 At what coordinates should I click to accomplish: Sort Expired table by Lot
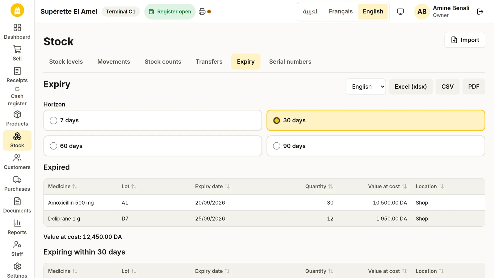tap(129, 187)
